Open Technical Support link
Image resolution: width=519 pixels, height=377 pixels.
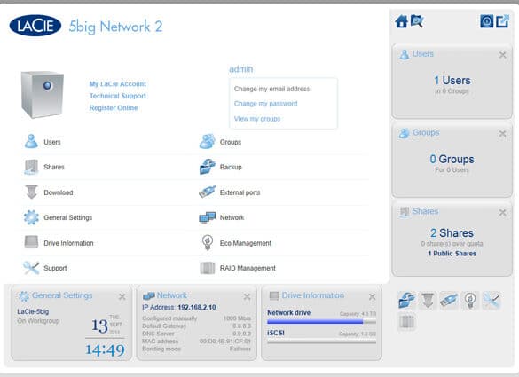point(117,96)
